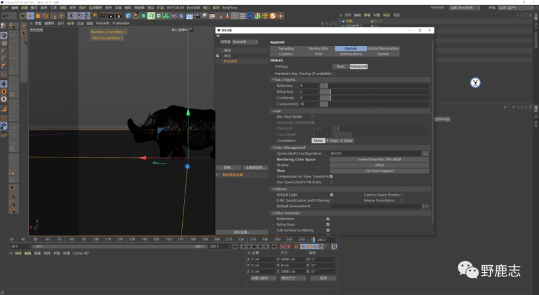Click the Combined trace depth value field
Screen dimensions: 539x295
(309, 98)
